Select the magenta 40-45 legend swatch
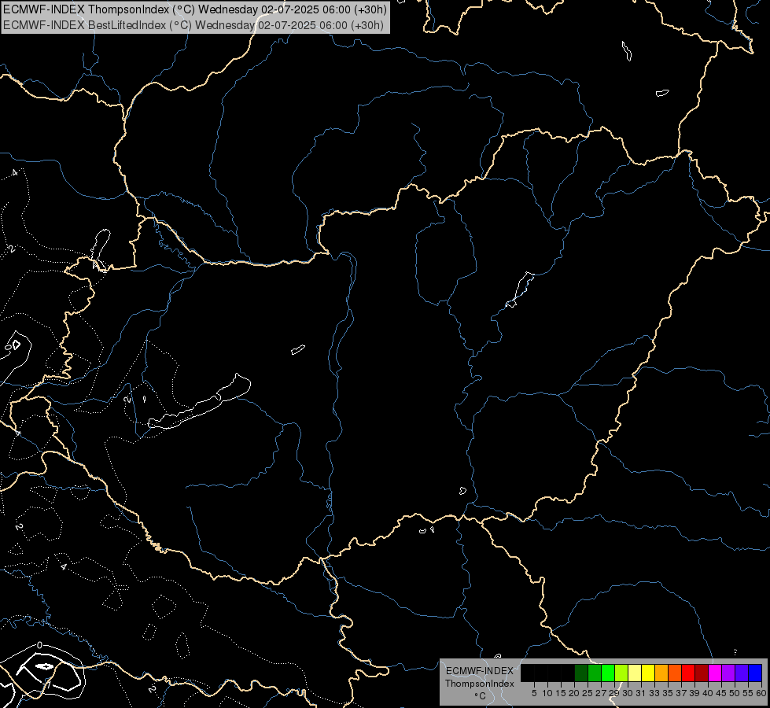Viewport: 770px width, 708px height. (x=715, y=673)
